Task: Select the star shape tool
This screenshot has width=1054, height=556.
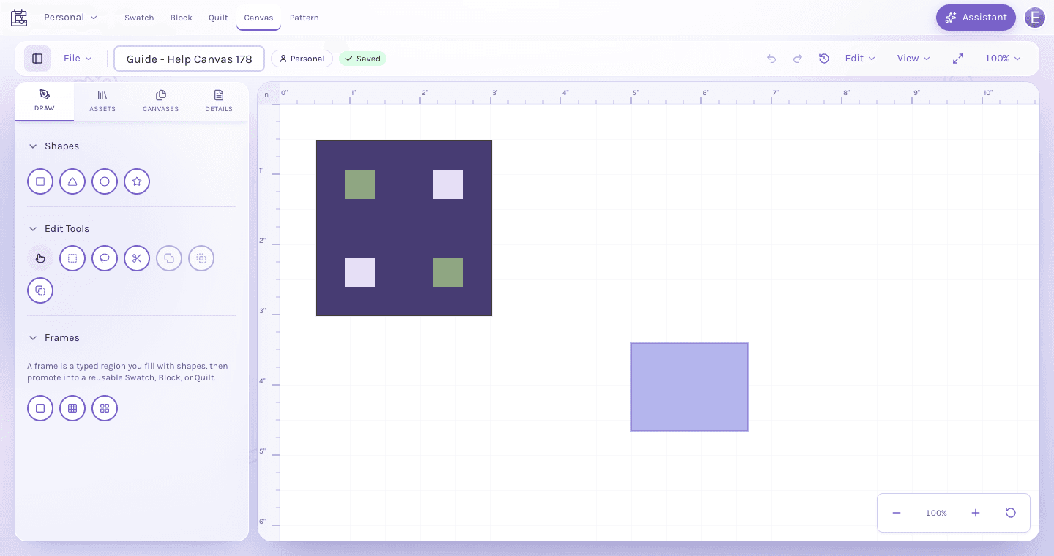Action: (137, 181)
